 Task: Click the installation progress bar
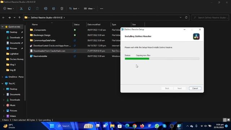pyautogui.click(x=162, y=58)
